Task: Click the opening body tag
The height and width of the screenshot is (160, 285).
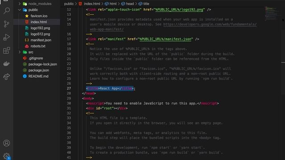Action: point(88,98)
